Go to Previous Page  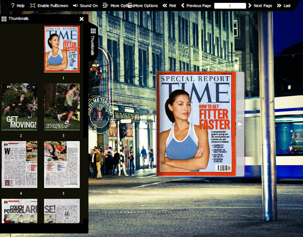click(x=196, y=6)
